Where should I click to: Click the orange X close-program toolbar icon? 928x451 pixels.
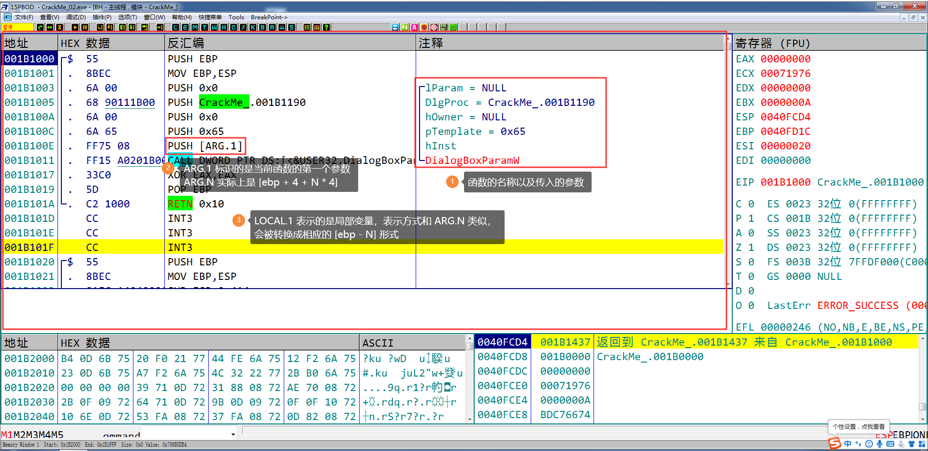point(59,27)
